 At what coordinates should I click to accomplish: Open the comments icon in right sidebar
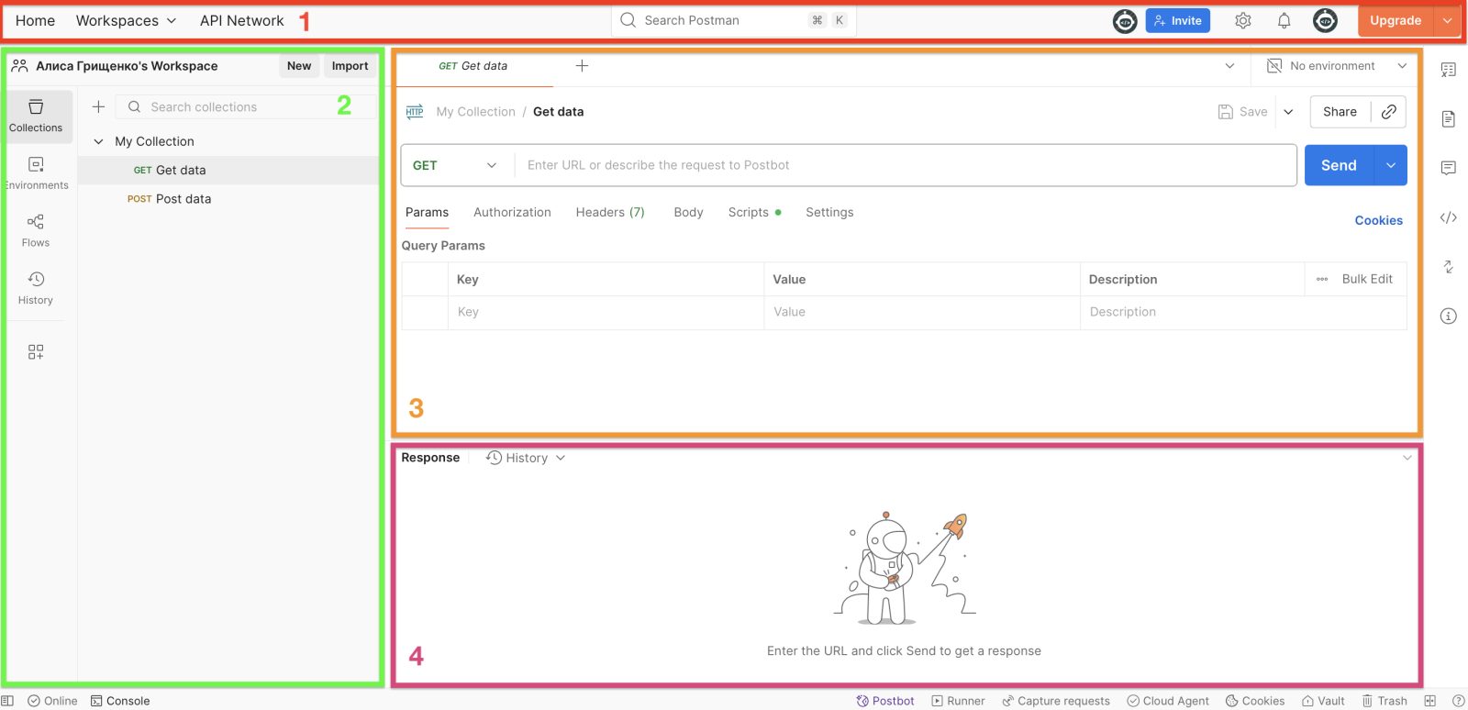click(1449, 168)
